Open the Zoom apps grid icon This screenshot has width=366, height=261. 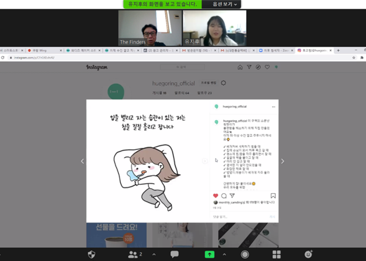tap(277, 254)
